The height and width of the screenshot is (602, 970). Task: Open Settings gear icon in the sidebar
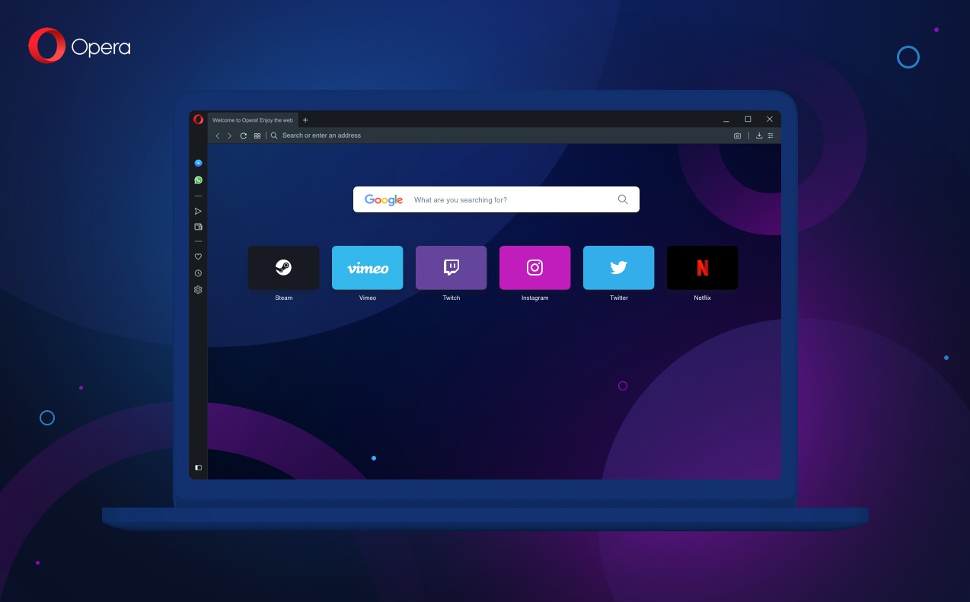(x=198, y=289)
